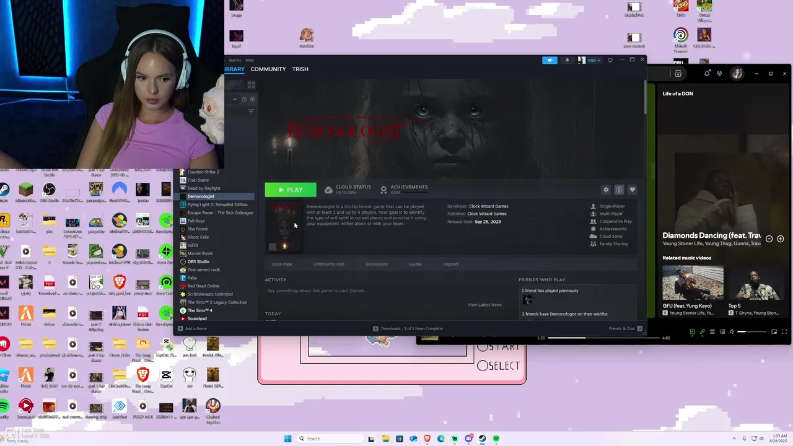This screenshot has height=446, width=793.
Task: View Cloud Status details
Action: tap(348, 189)
